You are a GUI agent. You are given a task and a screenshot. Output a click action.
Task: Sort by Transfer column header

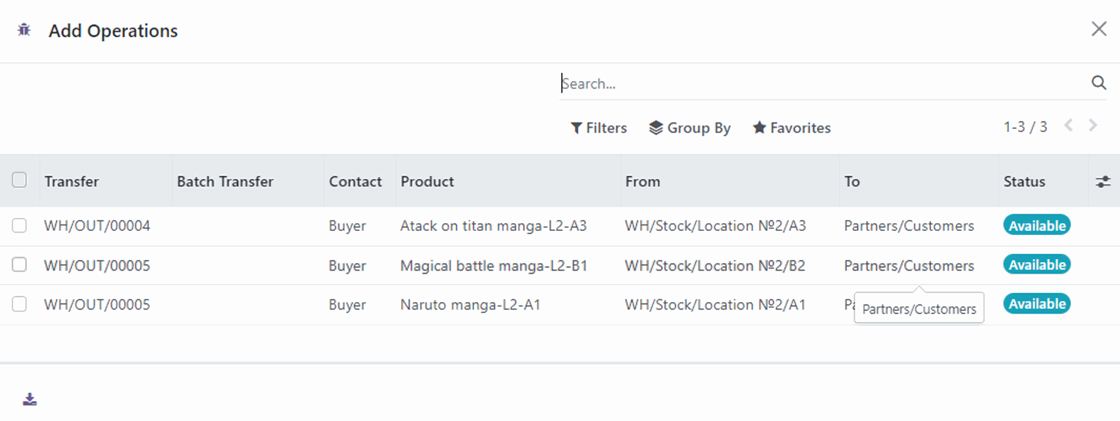point(72,182)
